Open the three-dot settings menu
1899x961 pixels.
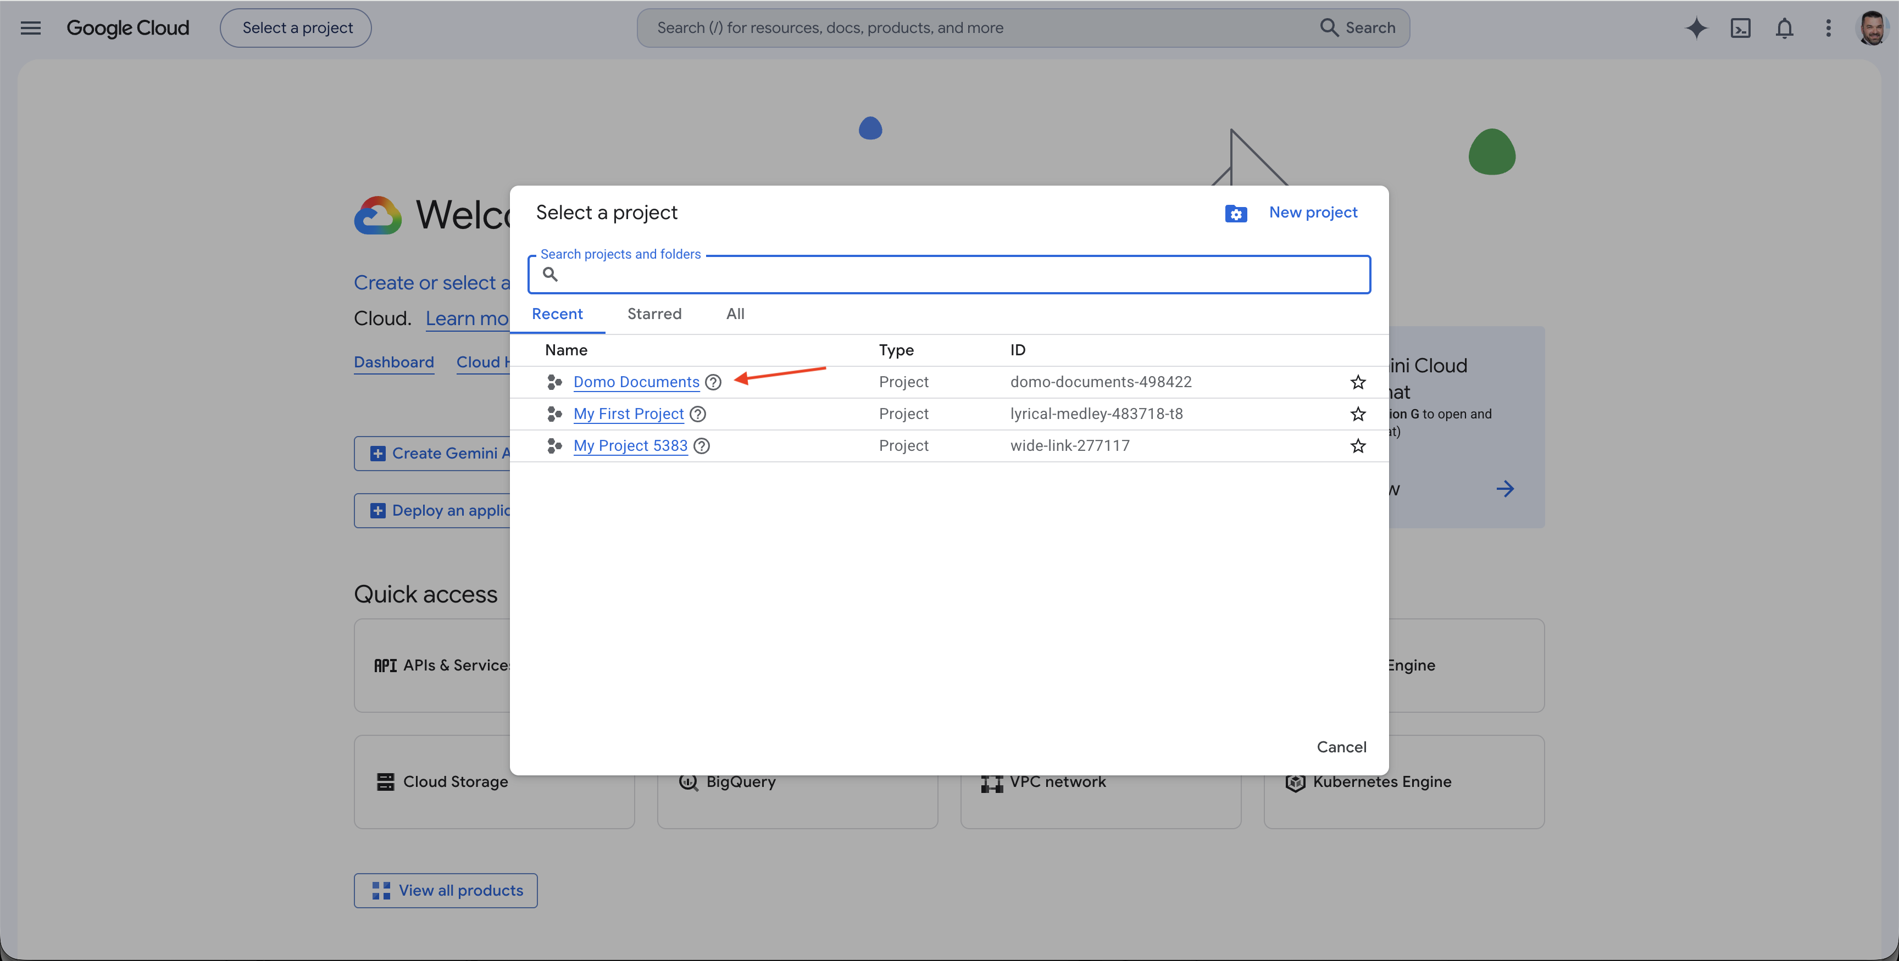[x=1828, y=28]
